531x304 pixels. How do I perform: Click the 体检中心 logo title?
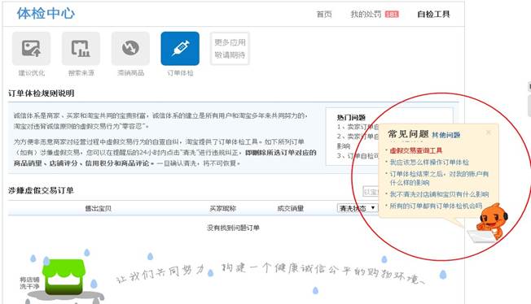(x=46, y=14)
